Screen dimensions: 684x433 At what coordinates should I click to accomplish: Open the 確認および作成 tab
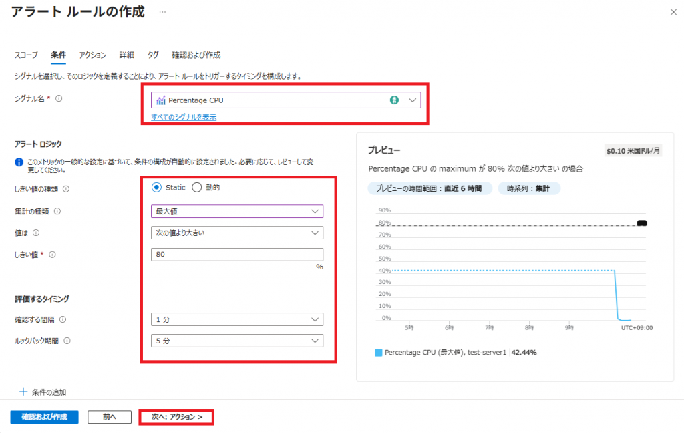(196, 55)
